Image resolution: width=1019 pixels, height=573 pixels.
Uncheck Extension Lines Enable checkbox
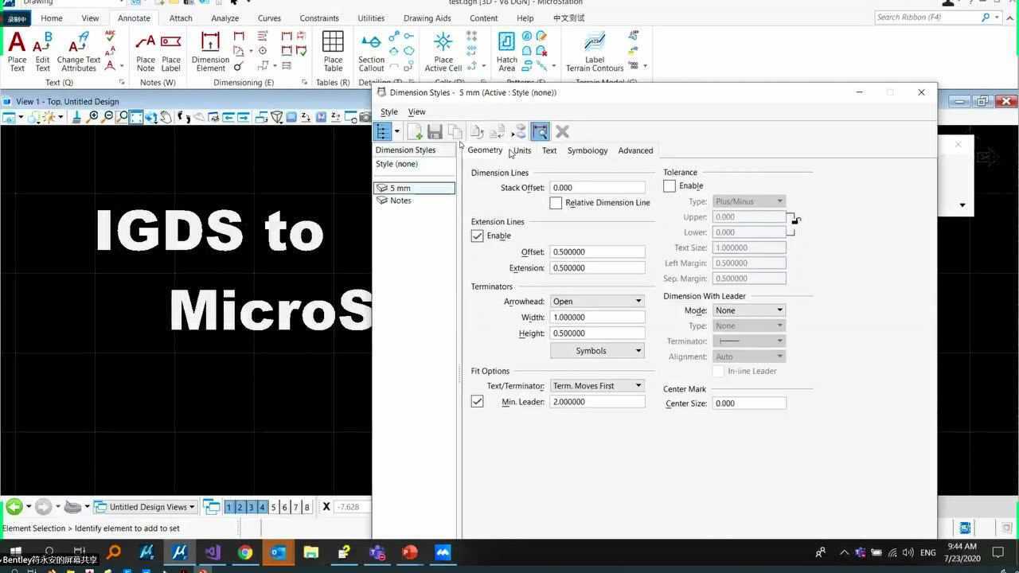(477, 236)
